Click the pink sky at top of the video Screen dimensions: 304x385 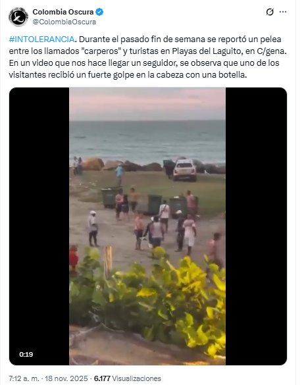click(147, 103)
